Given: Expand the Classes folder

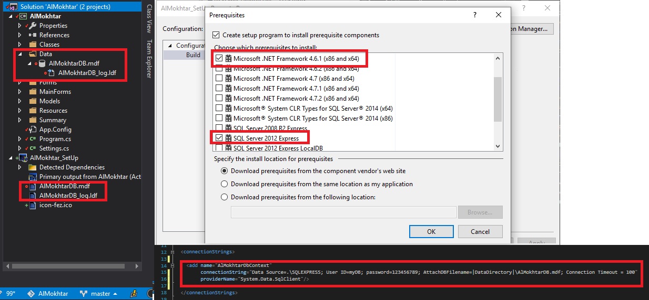Looking at the screenshot, I should 20,45.
